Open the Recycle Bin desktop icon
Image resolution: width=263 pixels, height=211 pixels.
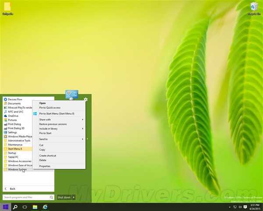[x=254, y=9]
